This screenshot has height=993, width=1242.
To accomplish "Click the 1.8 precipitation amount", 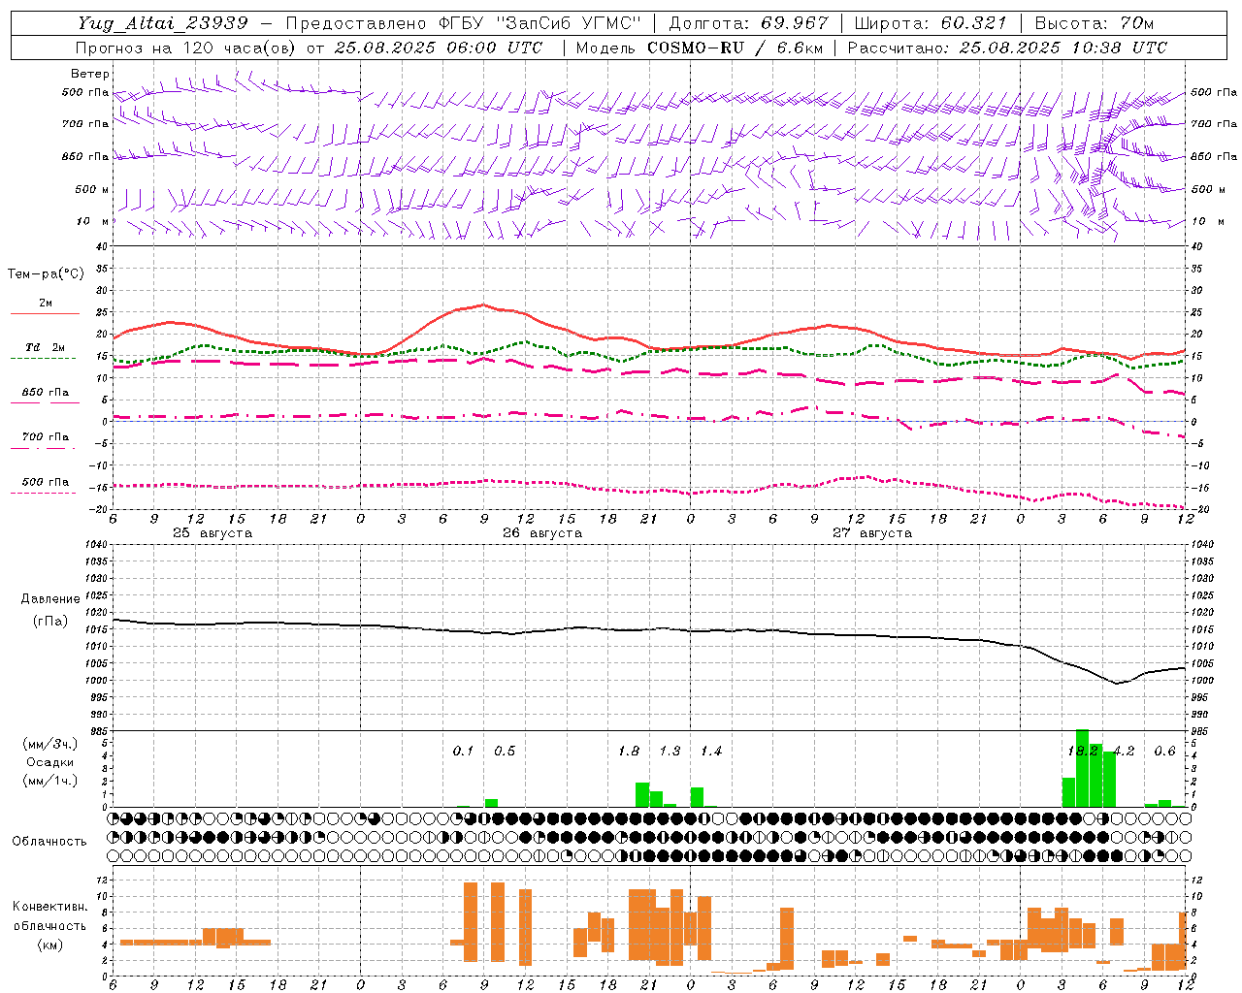I will [x=629, y=752].
